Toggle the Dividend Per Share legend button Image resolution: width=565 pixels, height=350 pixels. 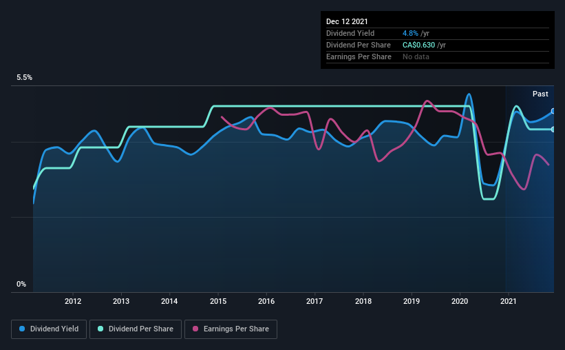click(136, 329)
